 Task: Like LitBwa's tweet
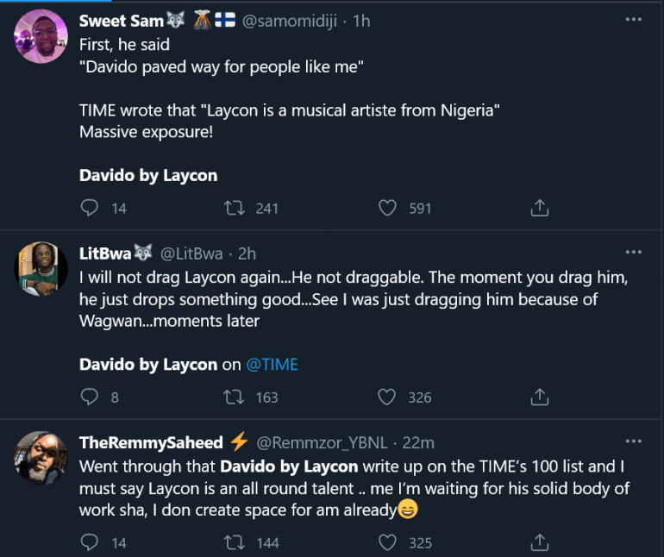point(388,397)
